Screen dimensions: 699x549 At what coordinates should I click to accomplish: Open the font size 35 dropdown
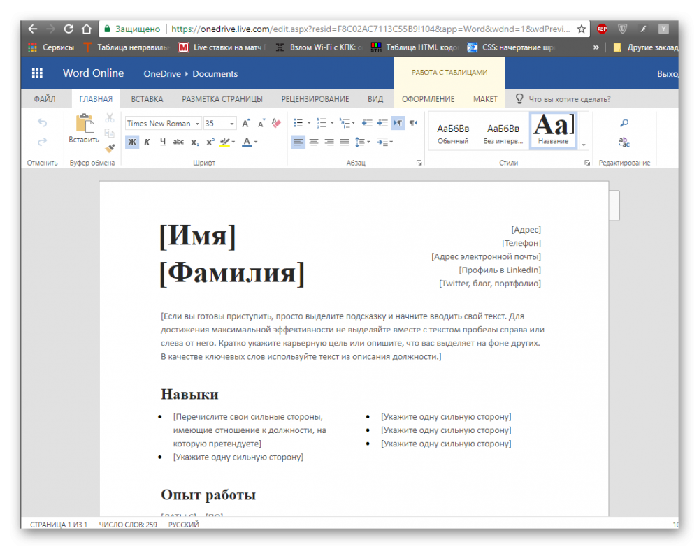point(231,124)
